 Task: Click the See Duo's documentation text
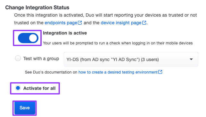51,72
